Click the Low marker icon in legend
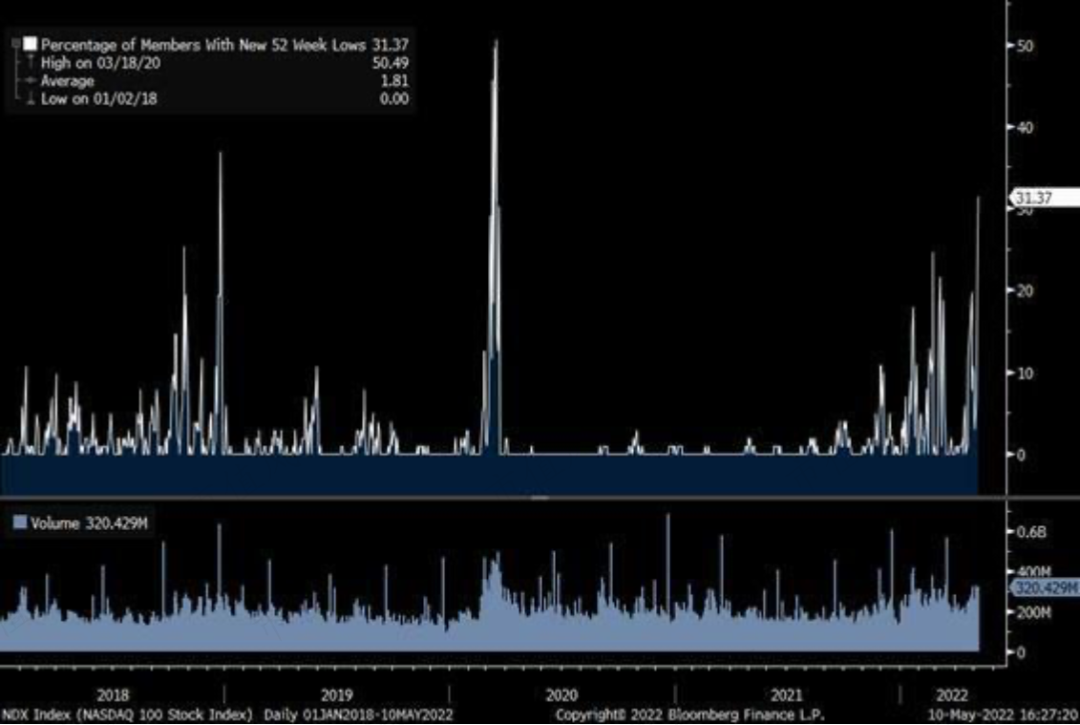Image resolution: width=1080 pixels, height=725 pixels. click(31, 98)
